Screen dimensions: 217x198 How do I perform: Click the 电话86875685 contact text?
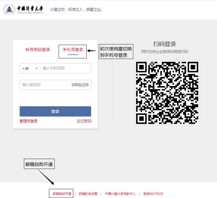click(x=153, y=194)
